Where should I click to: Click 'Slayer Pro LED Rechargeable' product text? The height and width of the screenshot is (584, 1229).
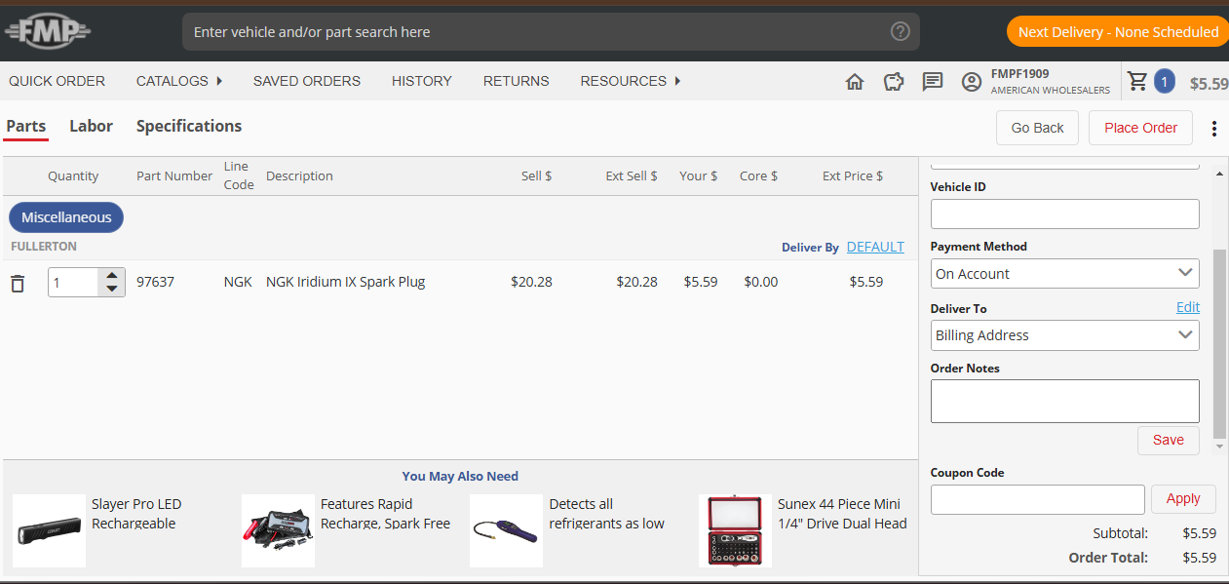(136, 514)
